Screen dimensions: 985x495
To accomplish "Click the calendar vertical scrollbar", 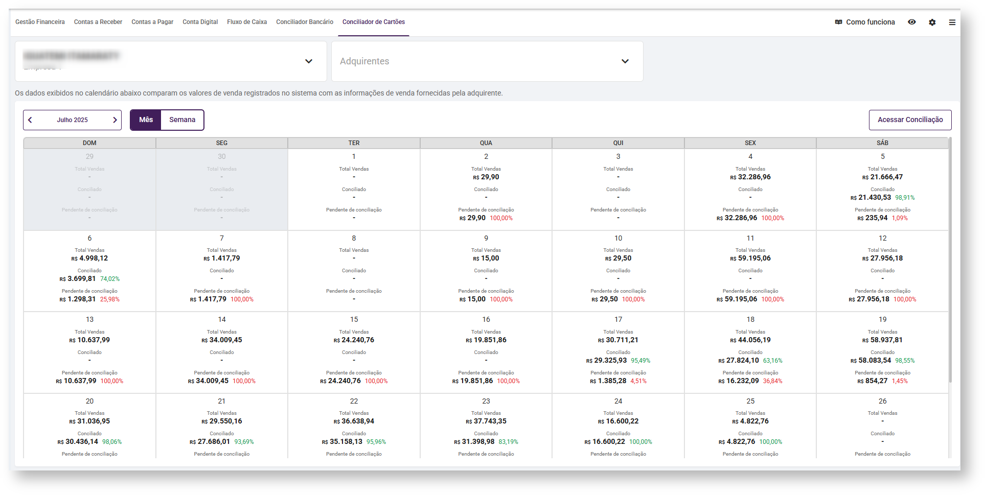I will point(950,255).
